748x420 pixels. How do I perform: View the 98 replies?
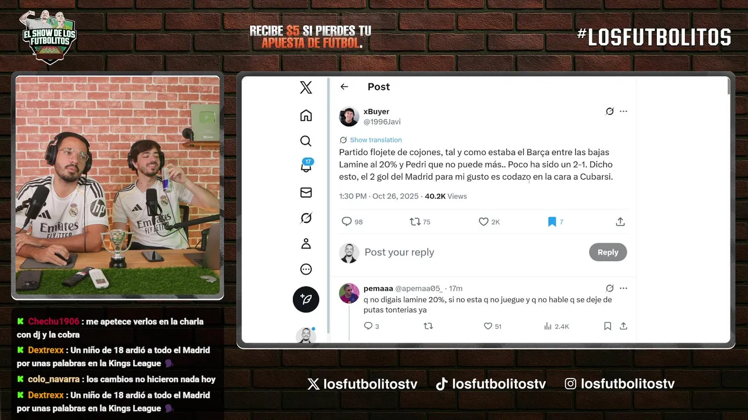click(x=352, y=222)
